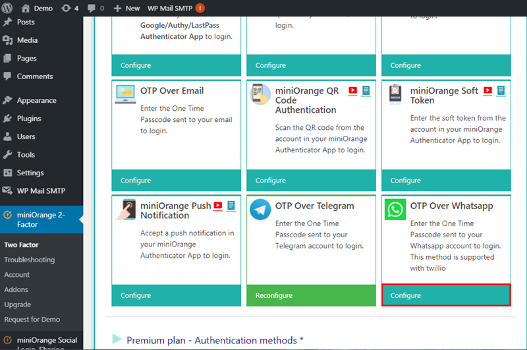
Task: Click the Tools wrench icon
Action: pyautogui.click(x=7, y=155)
